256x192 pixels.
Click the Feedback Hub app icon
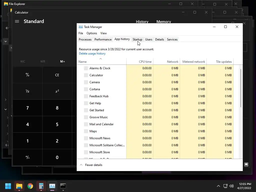coord(86,96)
